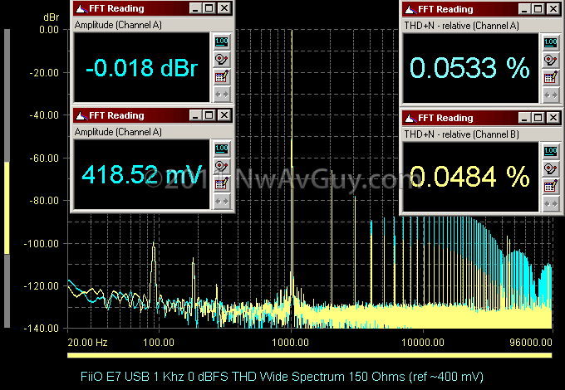Click the title bar icon of the 0.0533 % FFT Reading window
The width and height of the screenshot is (565, 390).
pyautogui.click(x=410, y=9)
